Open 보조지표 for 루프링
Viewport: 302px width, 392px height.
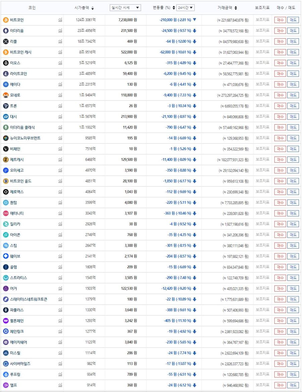click(x=262, y=374)
